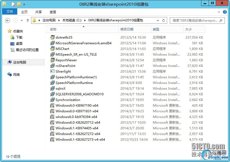Click the Synchronization installer icon
Image resolution: width=230 pixels, height=162 pixels.
coord(52,100)
